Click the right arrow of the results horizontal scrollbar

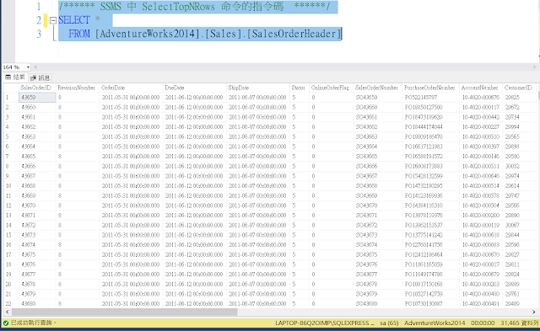click(x=534, y=312)
